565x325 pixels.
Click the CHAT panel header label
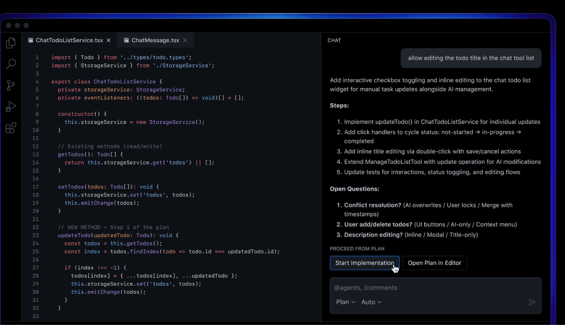tap(334, 40)
